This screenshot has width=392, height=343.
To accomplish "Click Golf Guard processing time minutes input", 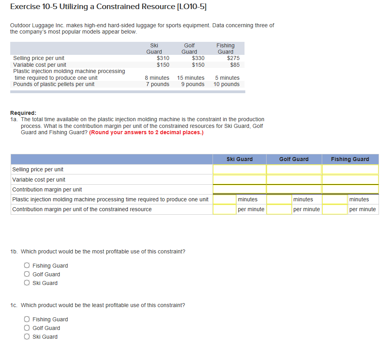I will tap(279, 199).
